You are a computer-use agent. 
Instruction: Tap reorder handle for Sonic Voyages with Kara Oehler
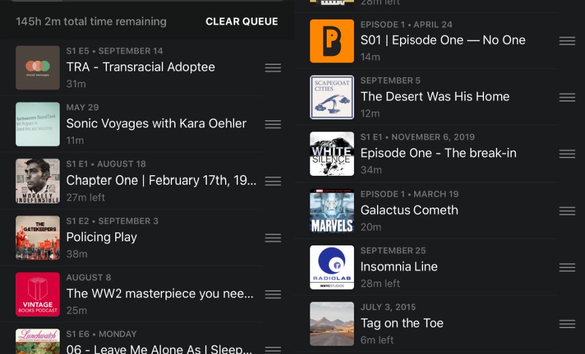click(x=273, y=124)
